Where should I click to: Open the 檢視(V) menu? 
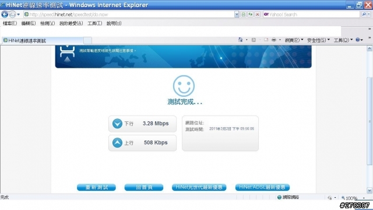click(x=47, y=23)
